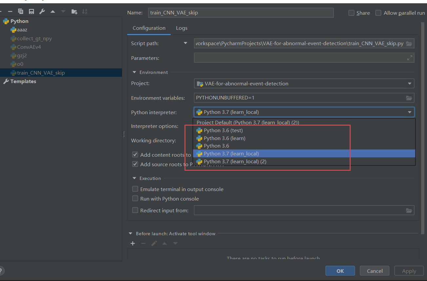Open the Python interpreter dropdown
The image size is (427, 281).
[x=409, y=112]
